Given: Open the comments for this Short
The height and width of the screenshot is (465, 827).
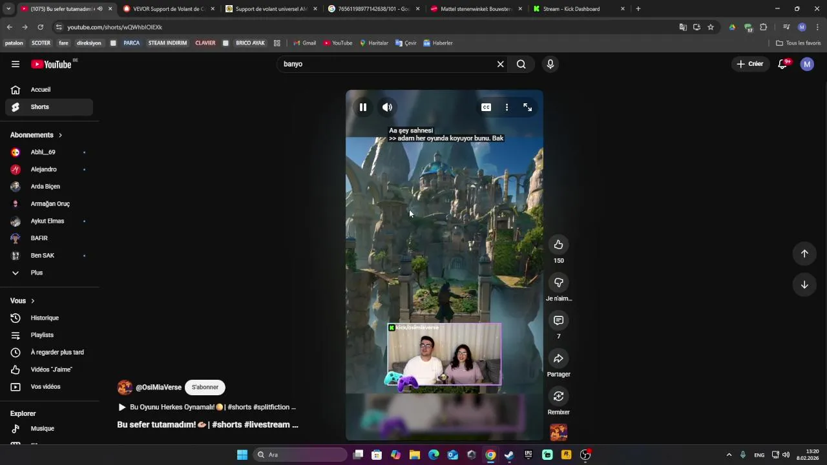Looking at the screenshot, I should [558, 320].
